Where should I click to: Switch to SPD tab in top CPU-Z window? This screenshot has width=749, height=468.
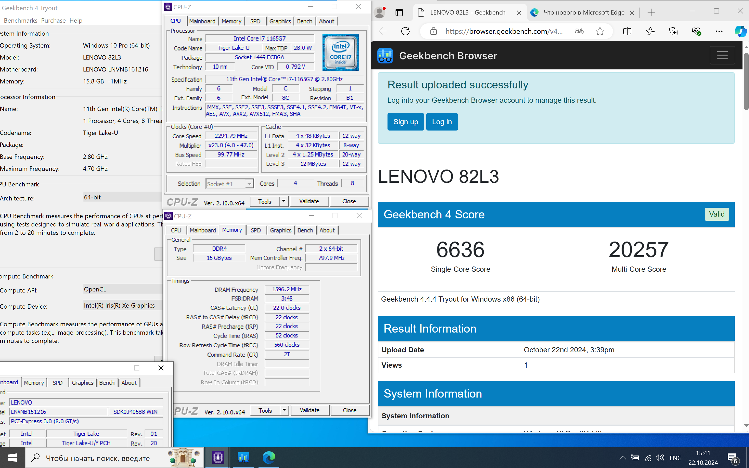tap(255, 21)
